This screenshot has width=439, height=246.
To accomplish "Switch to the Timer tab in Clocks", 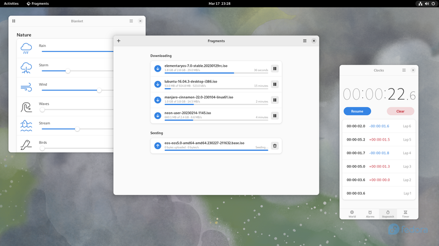I will click(x=406, y=214).
